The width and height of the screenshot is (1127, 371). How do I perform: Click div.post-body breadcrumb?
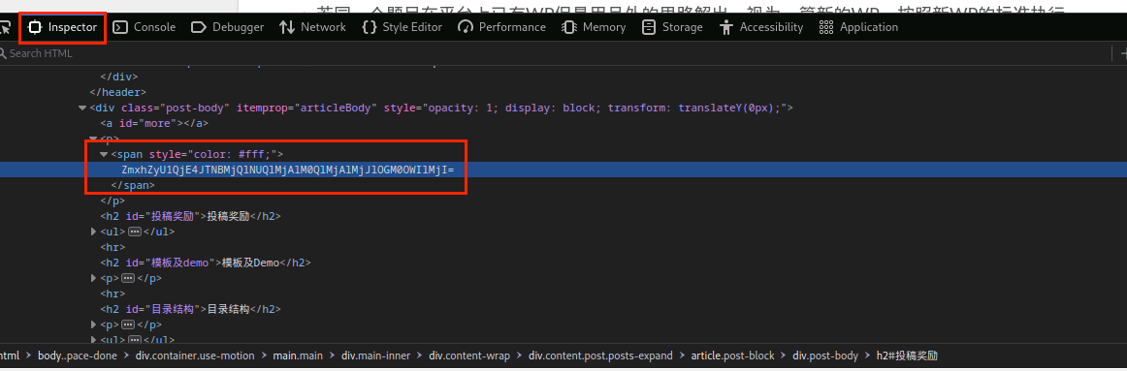point(825,356)
